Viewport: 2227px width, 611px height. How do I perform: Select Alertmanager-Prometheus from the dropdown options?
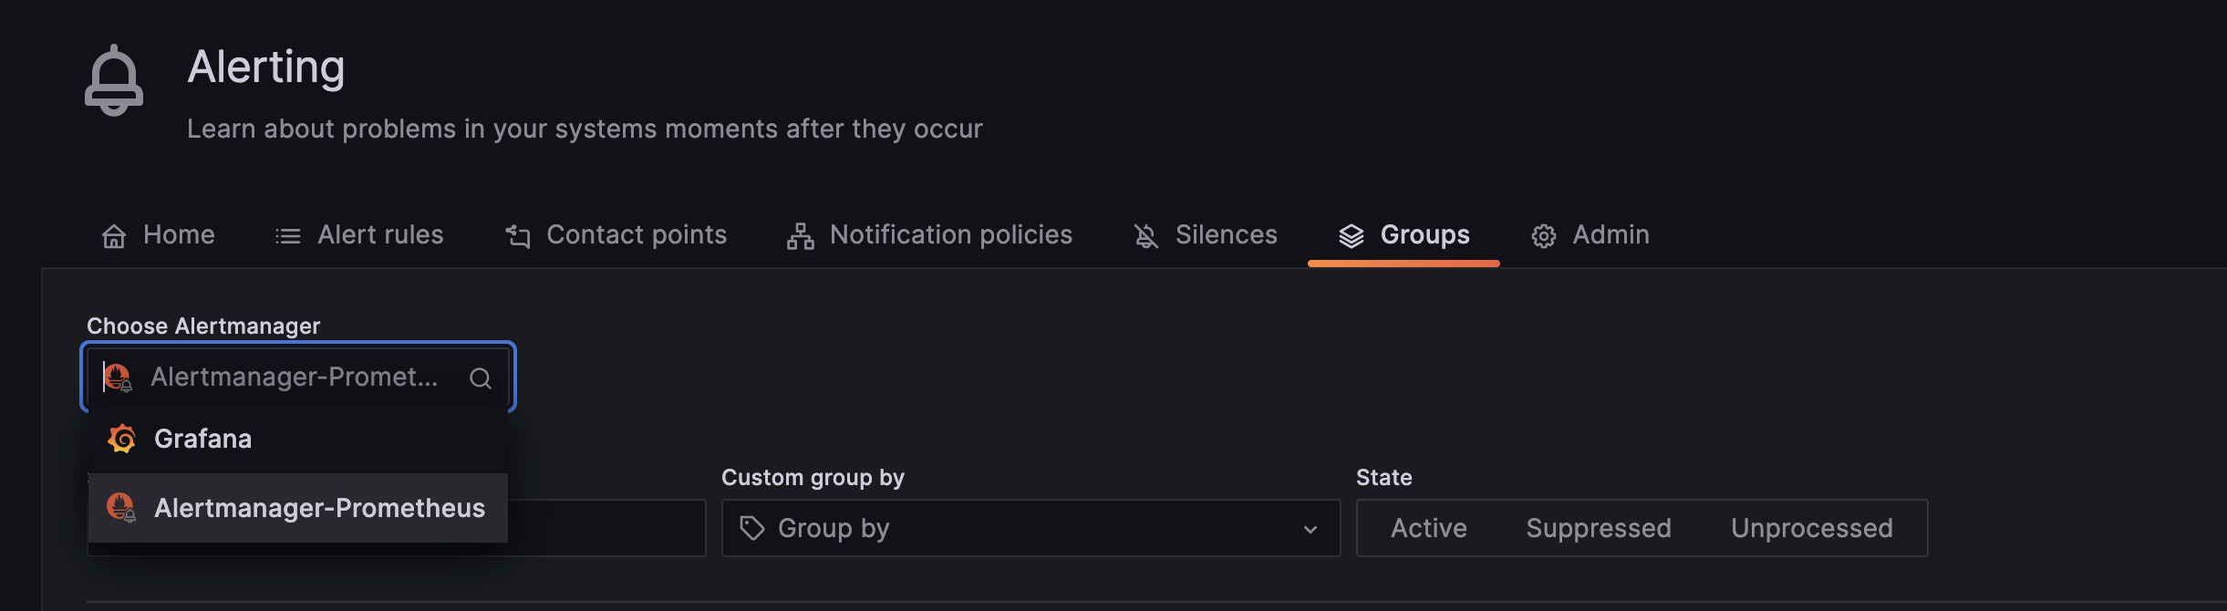click(x=320, y=508)
